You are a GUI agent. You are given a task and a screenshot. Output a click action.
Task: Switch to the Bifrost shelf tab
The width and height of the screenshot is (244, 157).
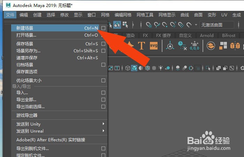click(229, 36)
